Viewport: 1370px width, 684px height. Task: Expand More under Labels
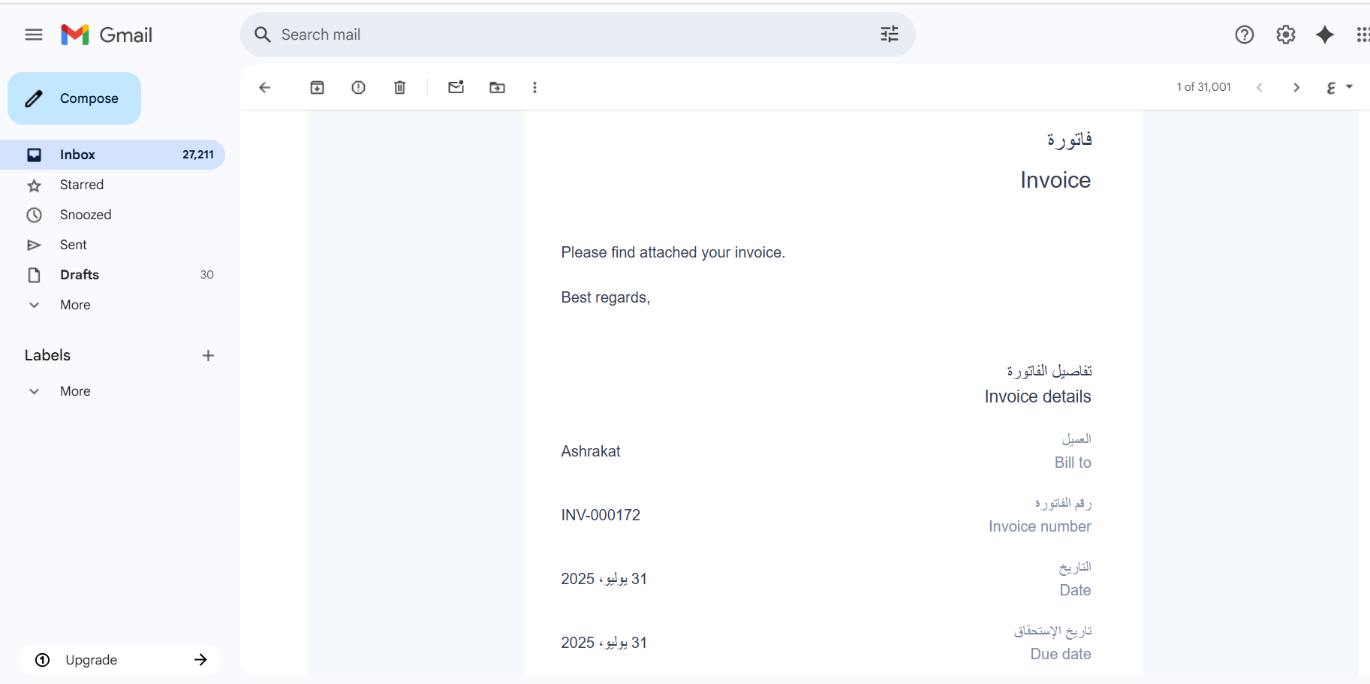tap(74, 391)
